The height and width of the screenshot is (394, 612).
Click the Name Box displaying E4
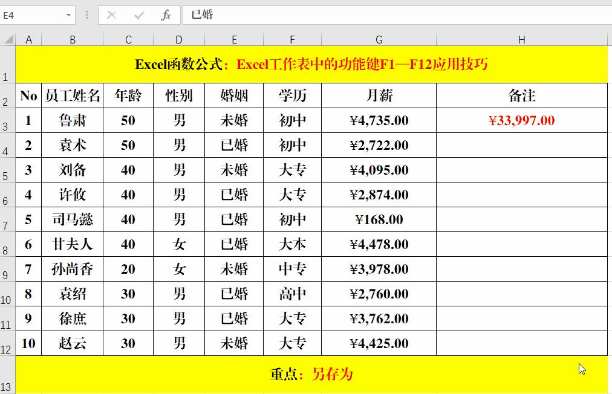coord(30,15)
